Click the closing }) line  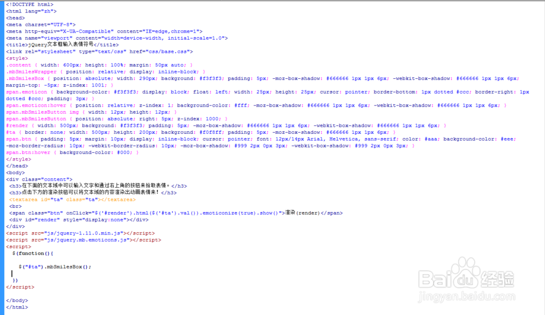tap(15, 280)
